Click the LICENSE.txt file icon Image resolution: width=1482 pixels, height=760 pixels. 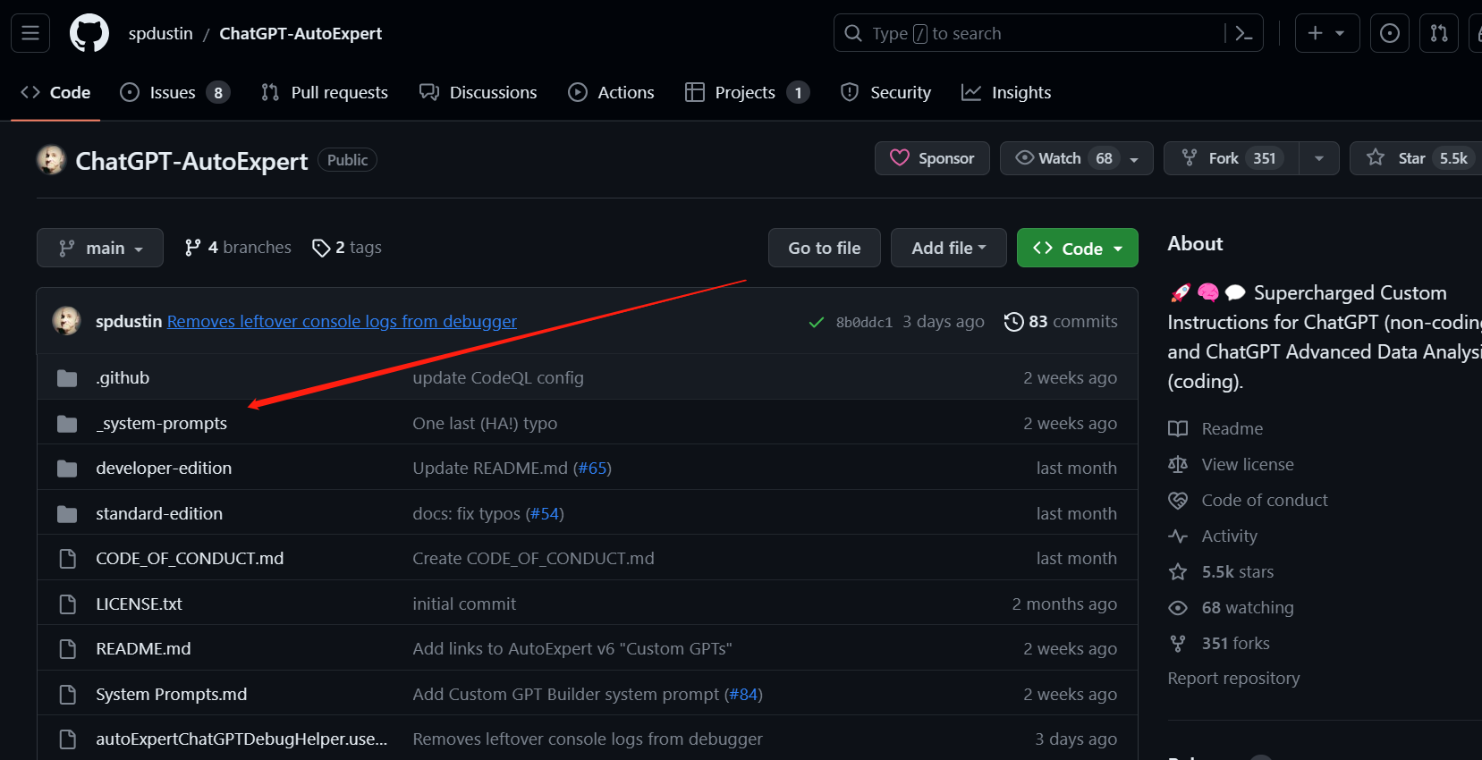pyautogui.click(x=67, y=604)
